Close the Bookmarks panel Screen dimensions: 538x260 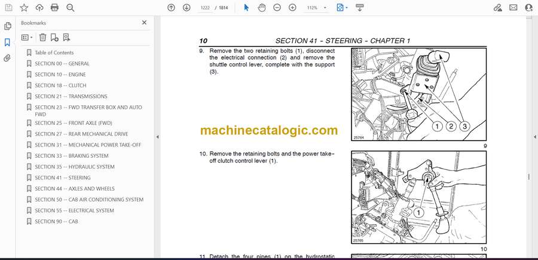point(144,23)
